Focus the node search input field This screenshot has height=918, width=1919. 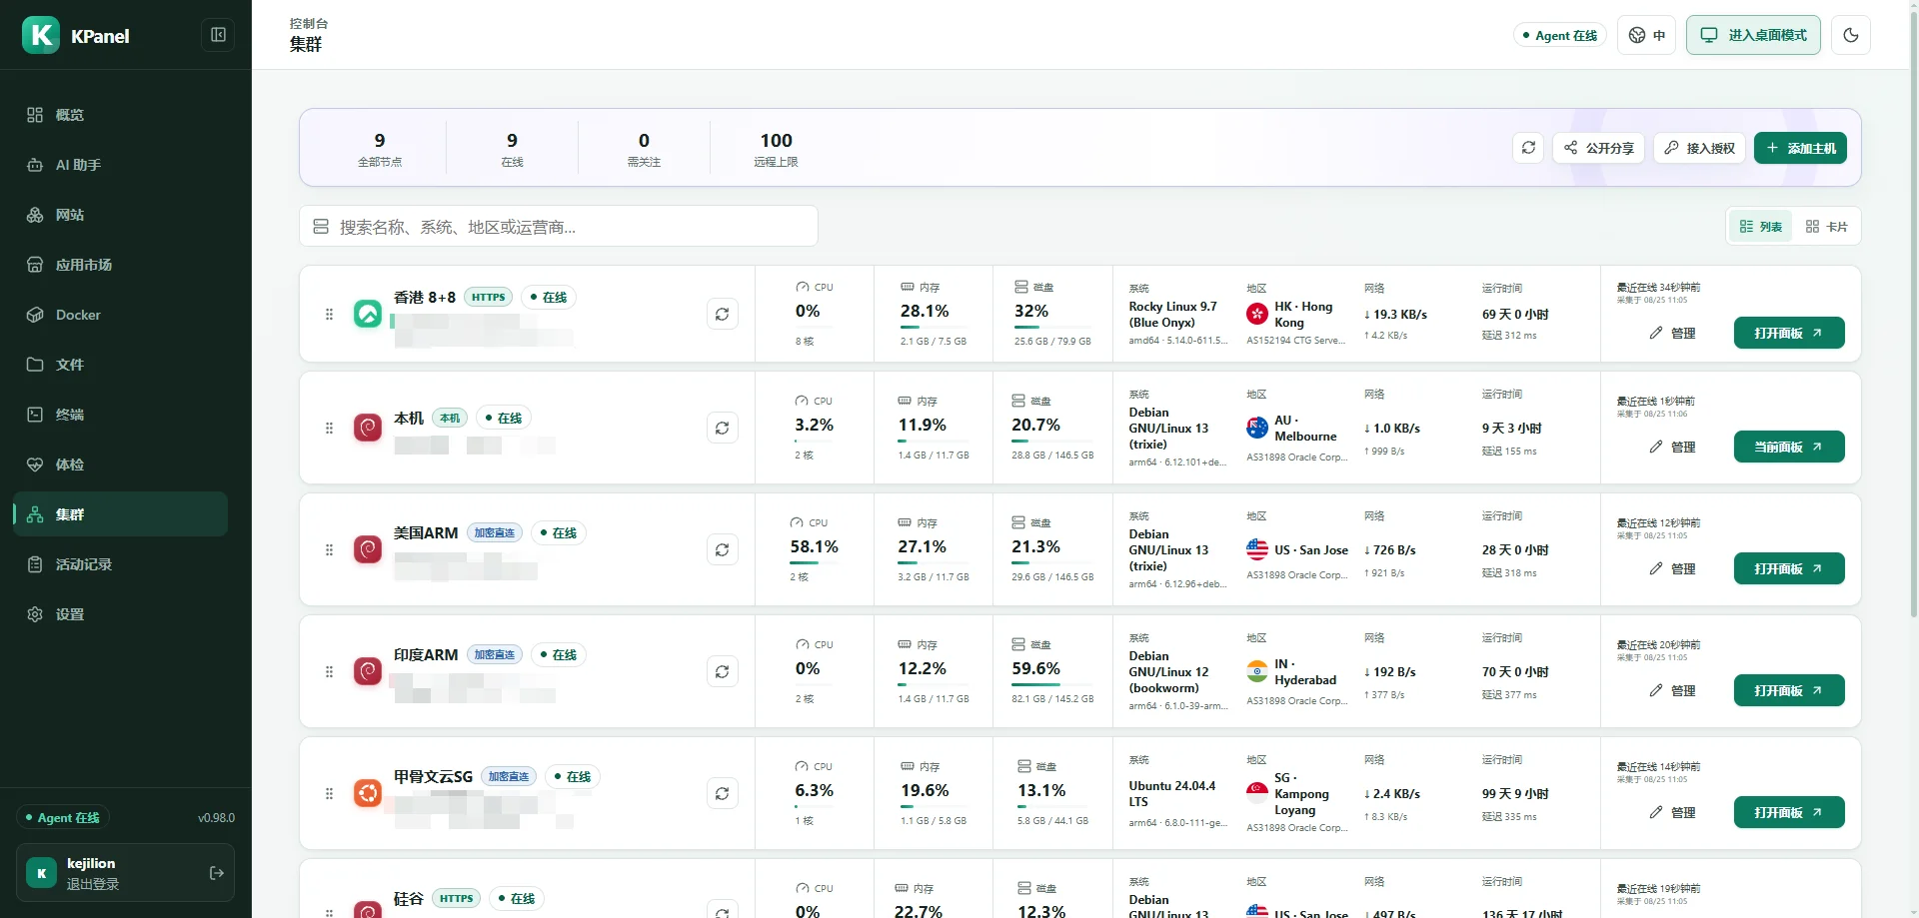(x=559, y=227)
